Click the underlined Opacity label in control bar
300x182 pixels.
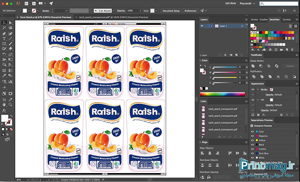pos(121,11)
